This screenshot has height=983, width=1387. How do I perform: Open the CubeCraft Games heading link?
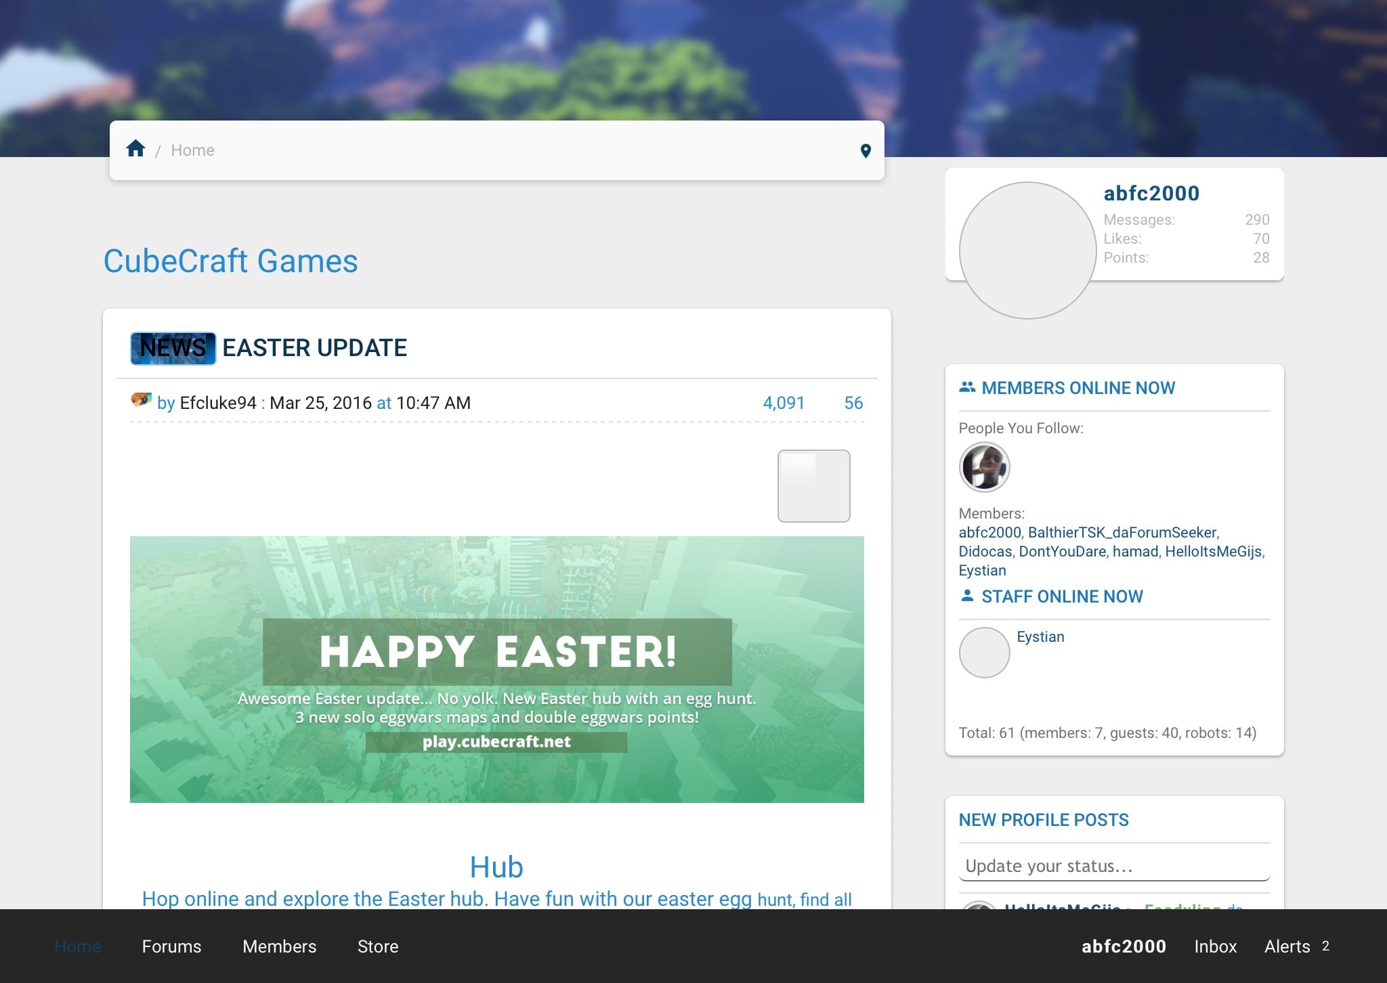point(230,261)
